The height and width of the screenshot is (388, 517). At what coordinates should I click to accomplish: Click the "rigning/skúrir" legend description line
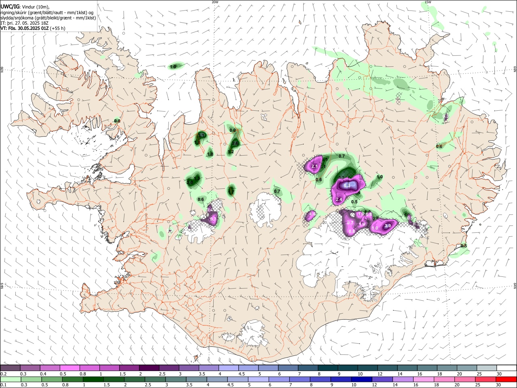47,13
